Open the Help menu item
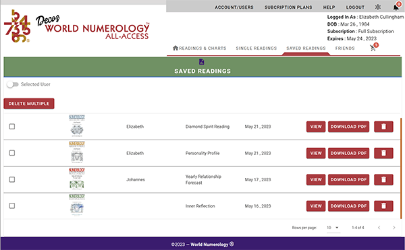 pos(329,7)
